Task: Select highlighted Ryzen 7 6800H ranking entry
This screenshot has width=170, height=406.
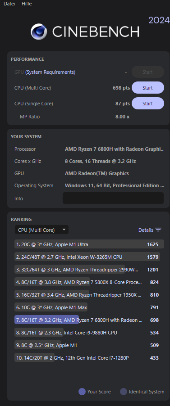Action: point(89,320)
